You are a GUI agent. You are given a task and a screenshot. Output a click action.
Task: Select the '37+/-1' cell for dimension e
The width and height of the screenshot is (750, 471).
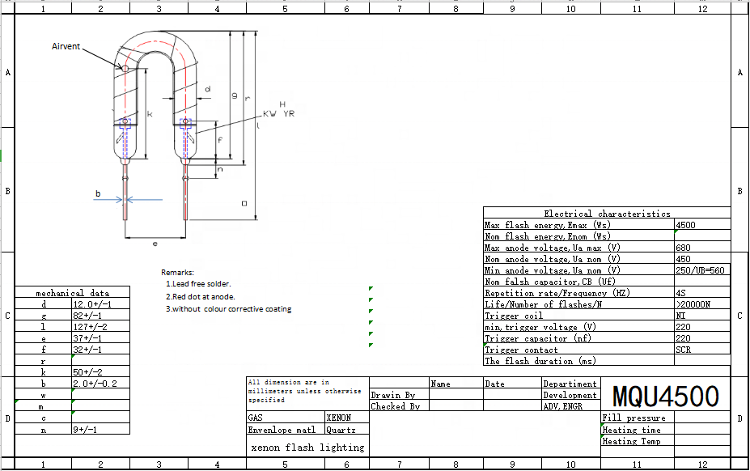tap(101, 337)
